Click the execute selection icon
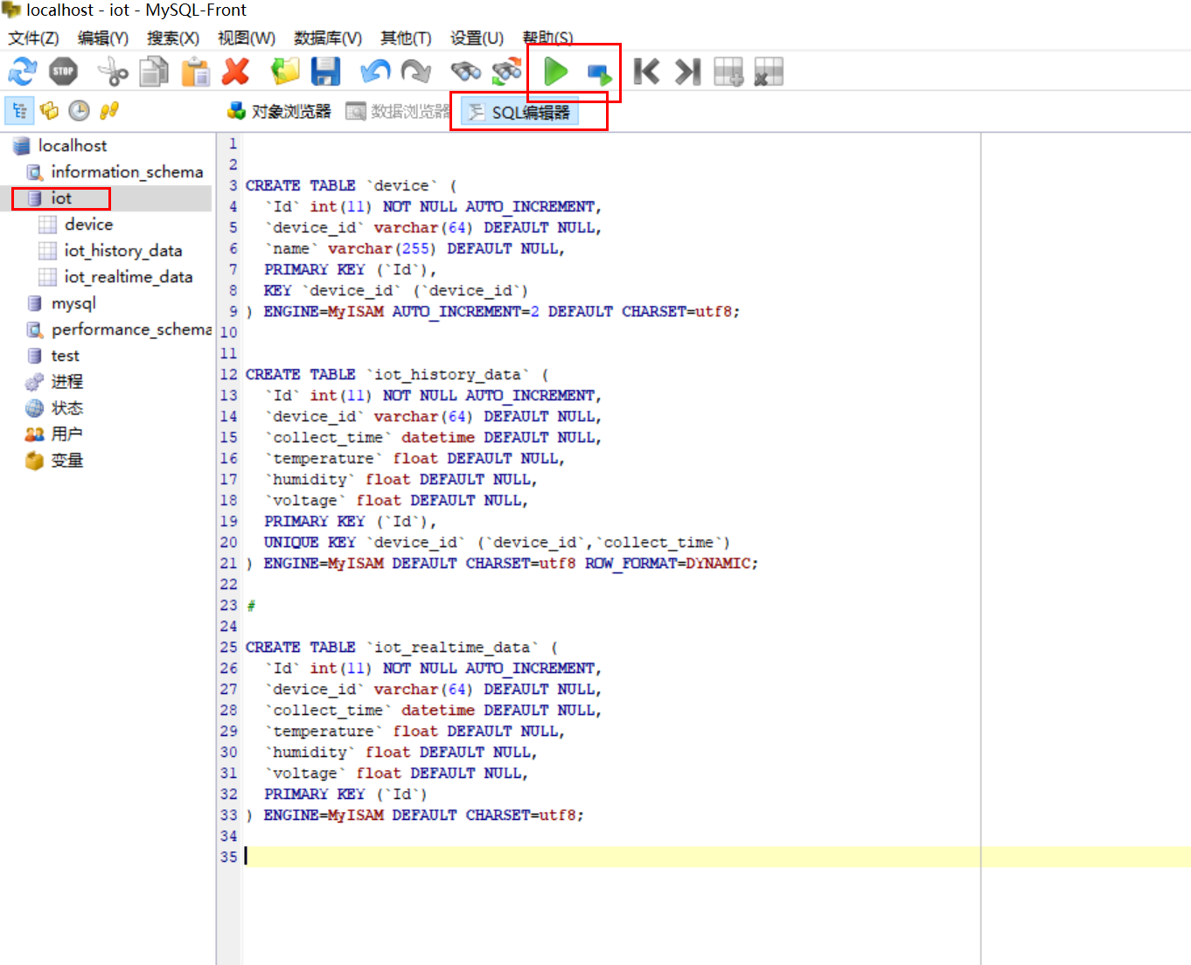Image resolution: width=1191 pixels, height=965 pixels. click(599, 73)
